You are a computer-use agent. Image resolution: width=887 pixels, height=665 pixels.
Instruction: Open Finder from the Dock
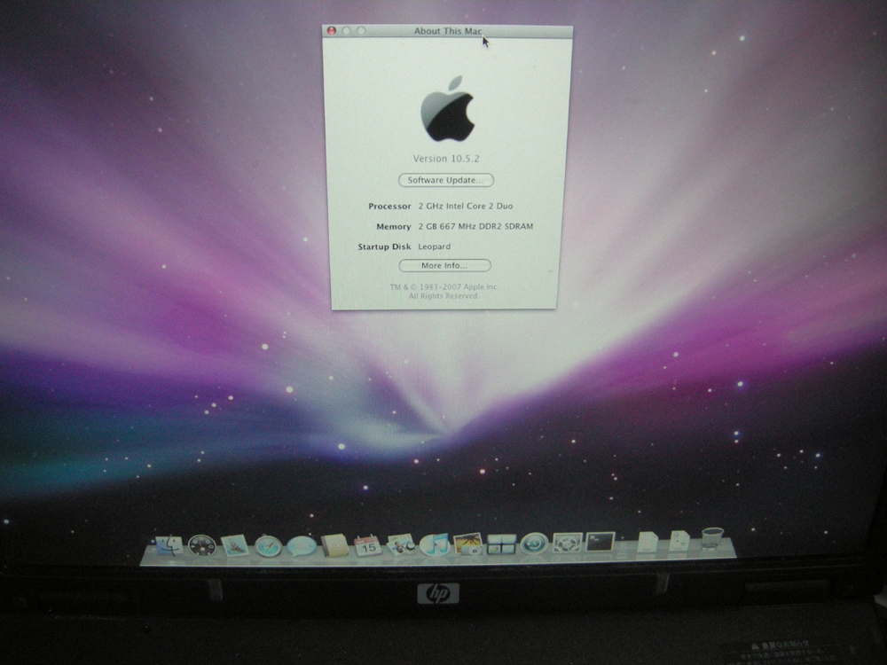169,545
